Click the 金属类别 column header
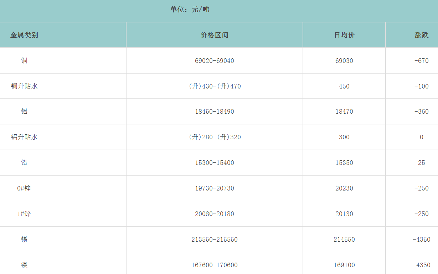 [x=24, y=35]
